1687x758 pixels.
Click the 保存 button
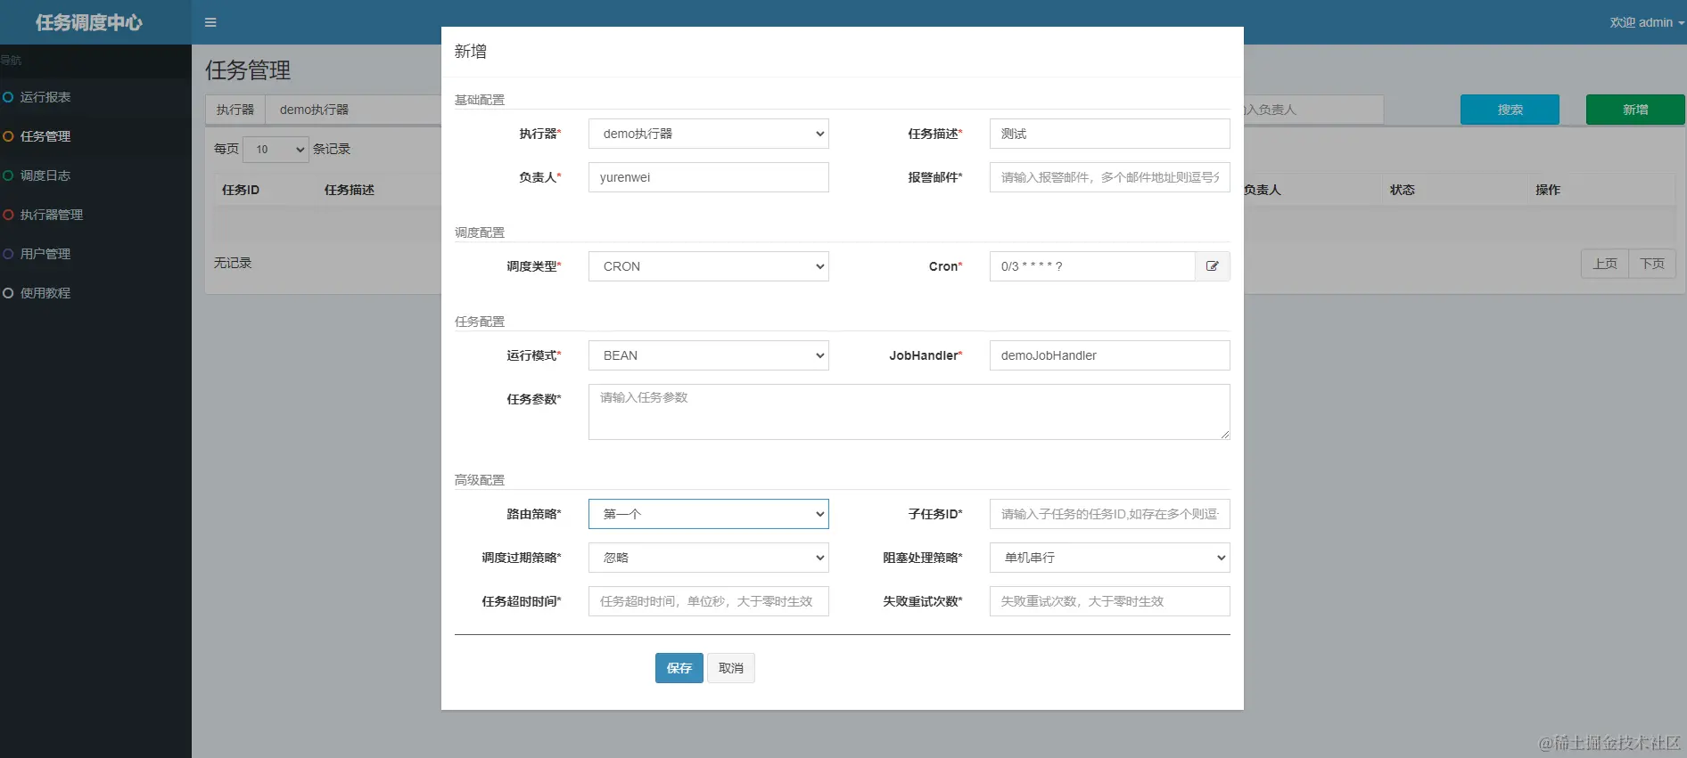point(679,668)
